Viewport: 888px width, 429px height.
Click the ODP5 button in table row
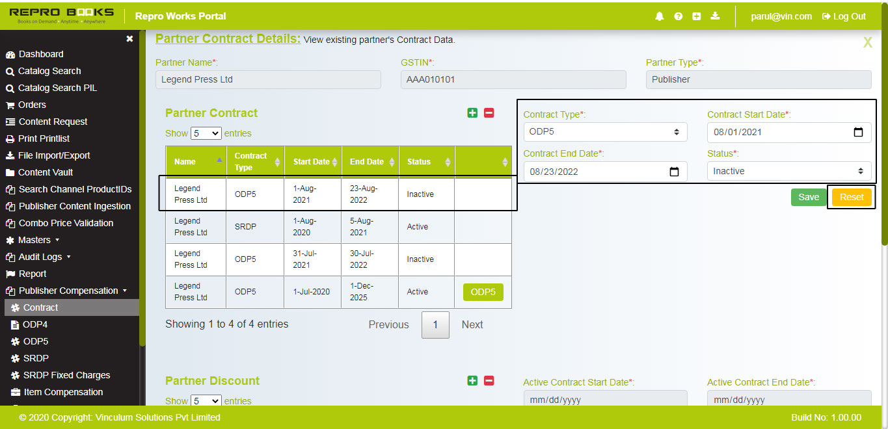tap(483, 292)
